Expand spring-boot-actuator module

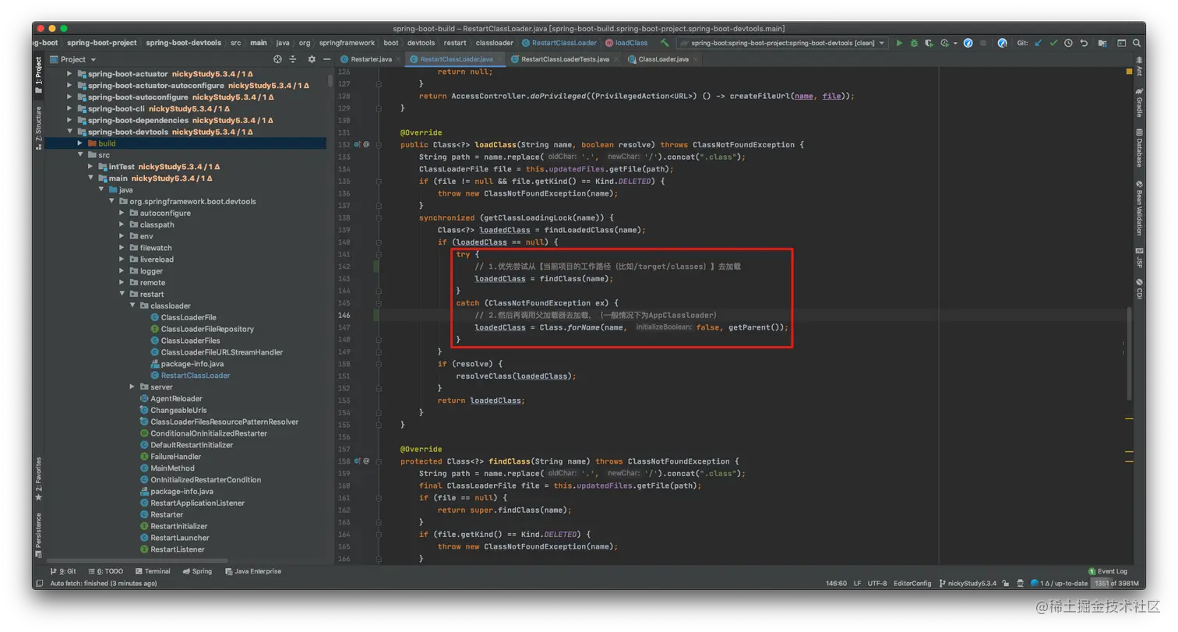tap(69, 74)
